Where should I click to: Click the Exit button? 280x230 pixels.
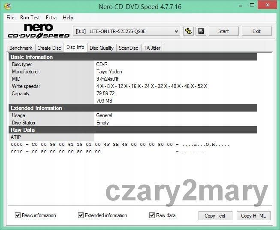coord(256,31)
